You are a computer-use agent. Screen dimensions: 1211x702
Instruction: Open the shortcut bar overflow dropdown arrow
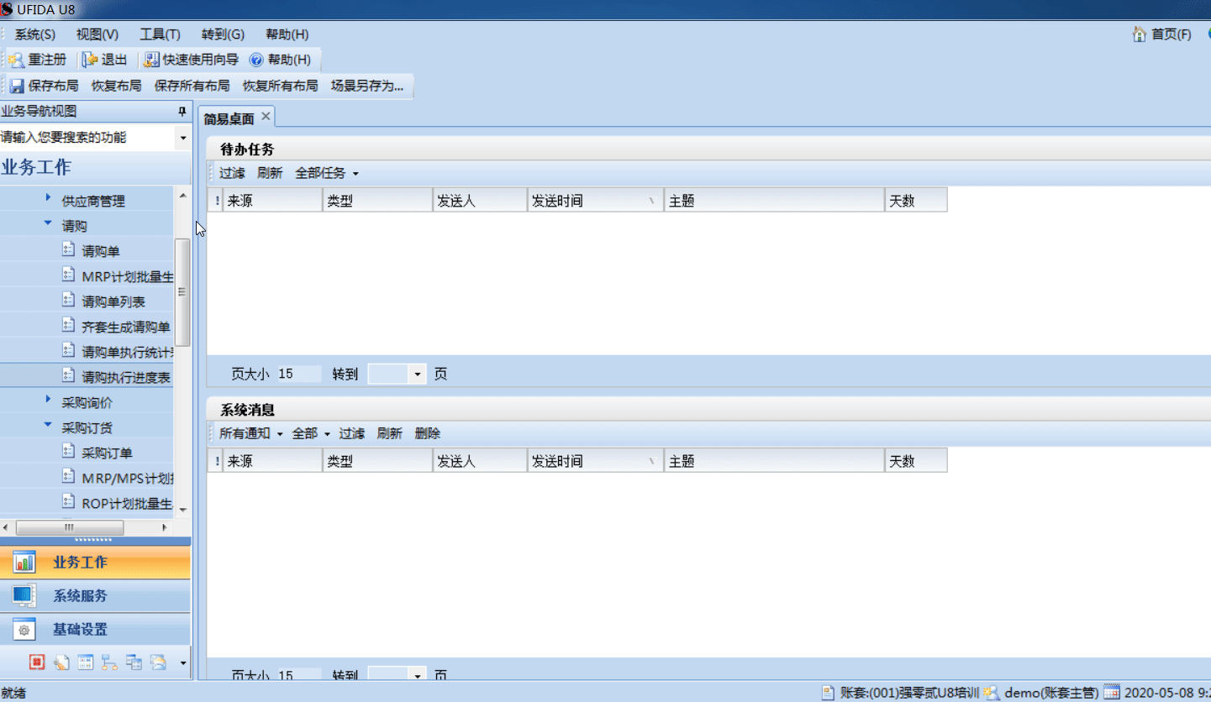coord(183,663)
